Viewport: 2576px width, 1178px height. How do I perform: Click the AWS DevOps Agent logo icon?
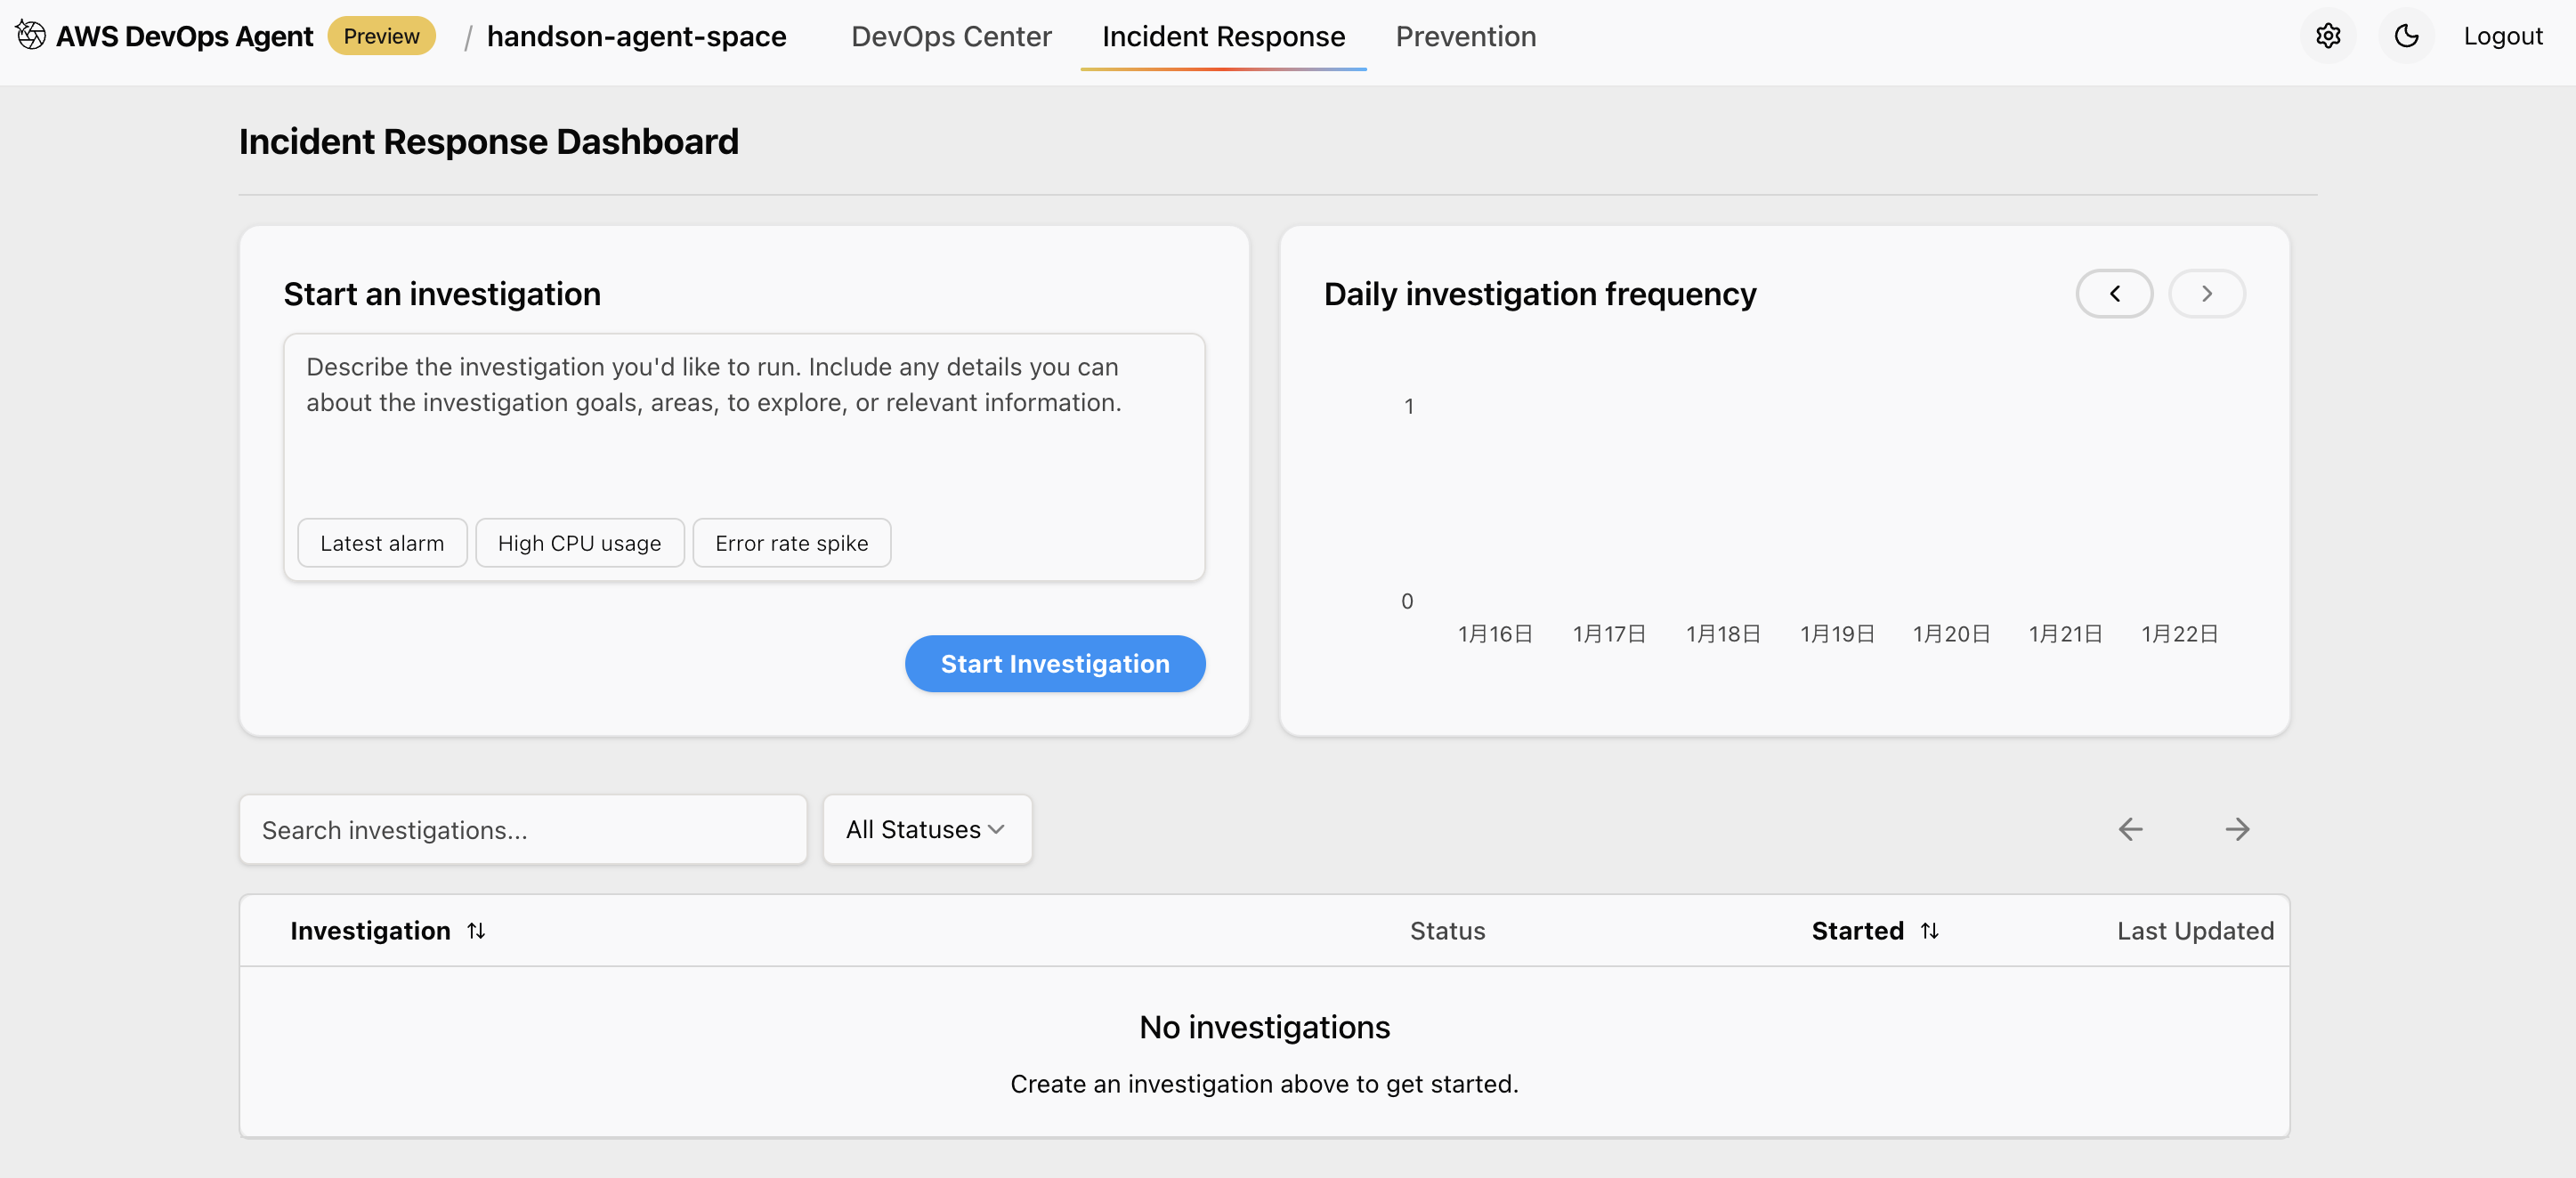31,36
